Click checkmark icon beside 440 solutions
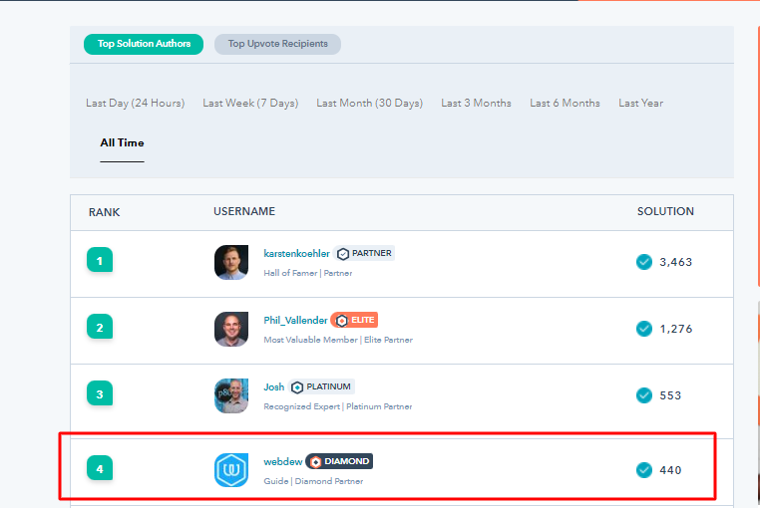 tap(644, 470)
